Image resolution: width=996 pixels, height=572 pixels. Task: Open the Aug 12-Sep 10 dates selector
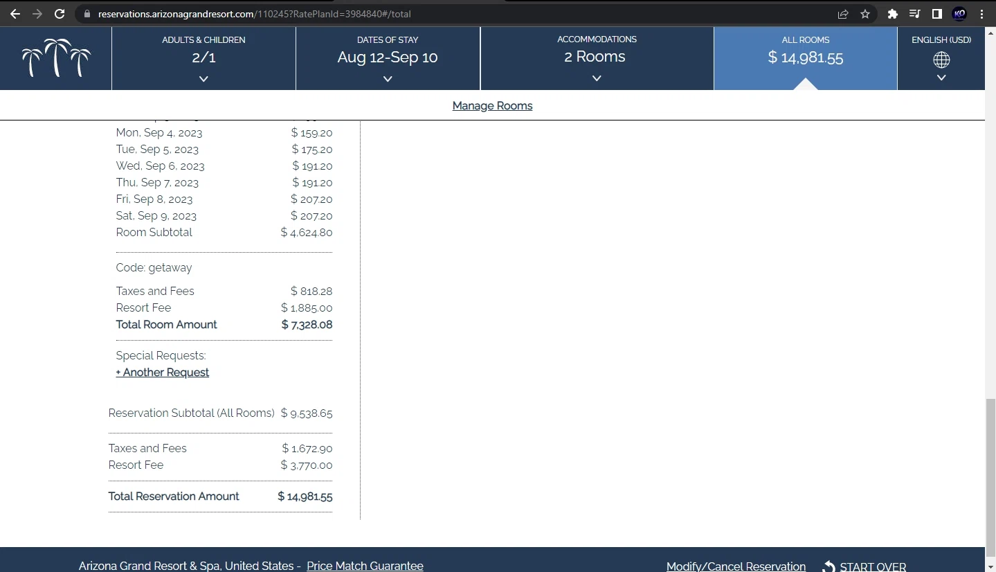(x=388, y=58)
